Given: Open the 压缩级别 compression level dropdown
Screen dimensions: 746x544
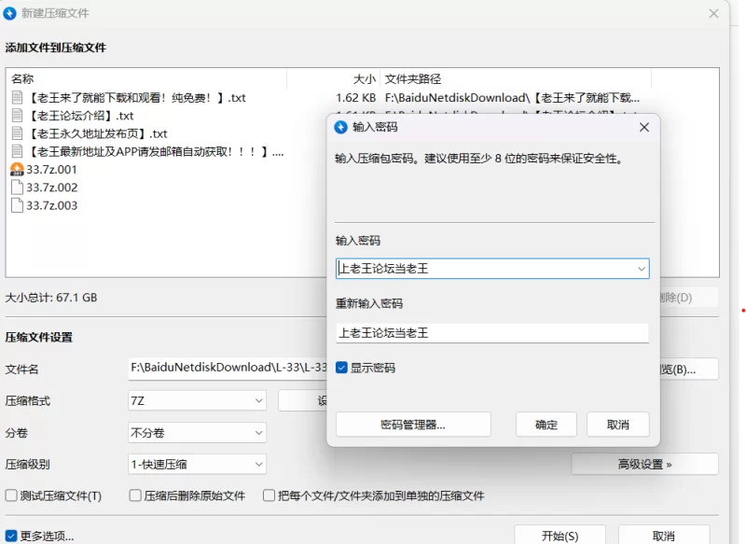Looking at the screenshot, I should (x=258, y=464).
